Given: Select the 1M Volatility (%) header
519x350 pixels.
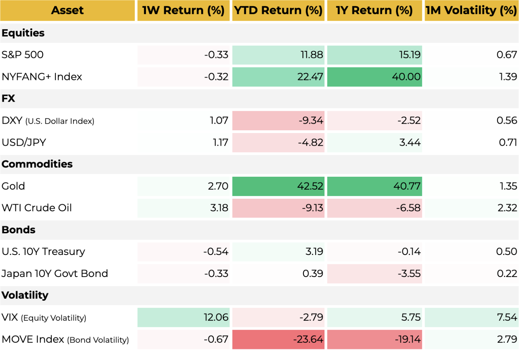Looking at the screenshot, I should pos(471,10).
